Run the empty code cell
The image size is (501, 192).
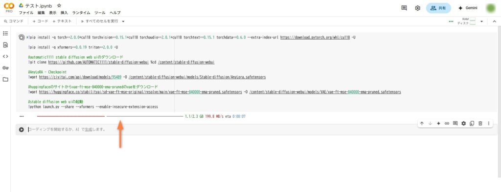[22, 129]
